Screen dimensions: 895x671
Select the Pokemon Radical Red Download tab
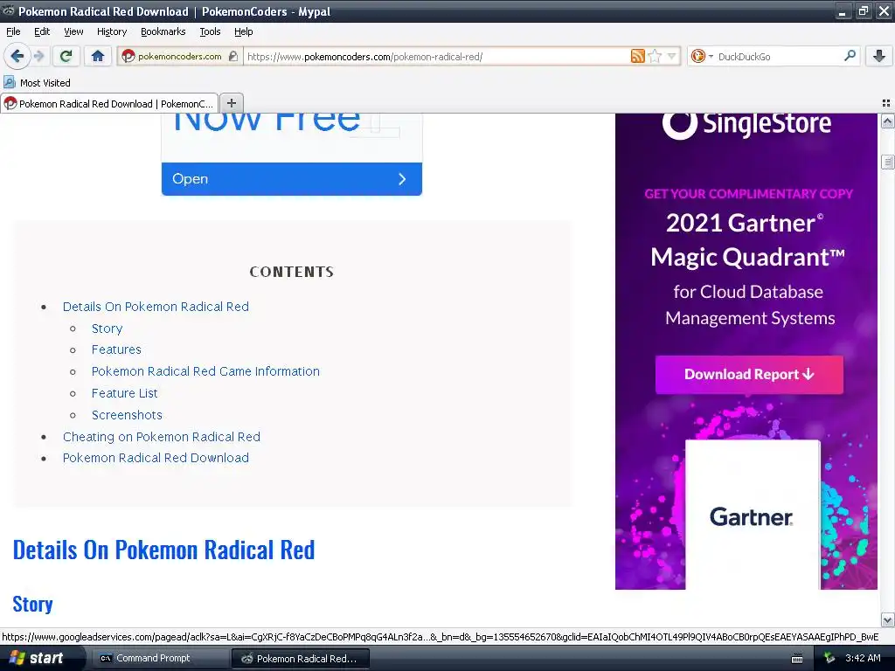[x=109, y=103]
